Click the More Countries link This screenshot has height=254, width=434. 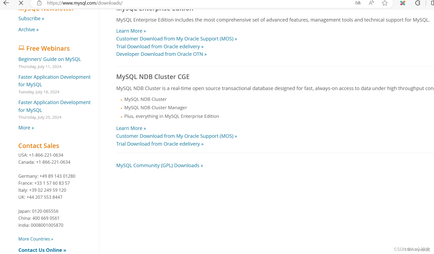pyautogui.click(x=36, y=239)
